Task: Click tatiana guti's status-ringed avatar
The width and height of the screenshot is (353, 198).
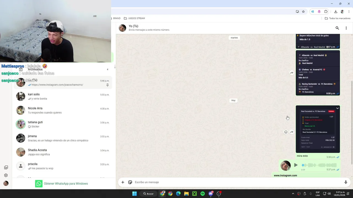Action: click(21, 124)
